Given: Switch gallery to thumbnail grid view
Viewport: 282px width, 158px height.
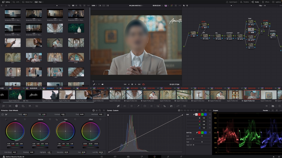Looking at the screenshot, I should click(x=73, y=6).
